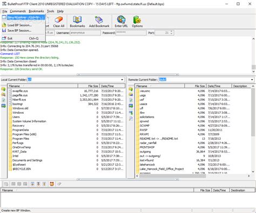The image size is (256, 213).
Task: Click the document icon in remote pane sidebar
Action: click(131, 100)
